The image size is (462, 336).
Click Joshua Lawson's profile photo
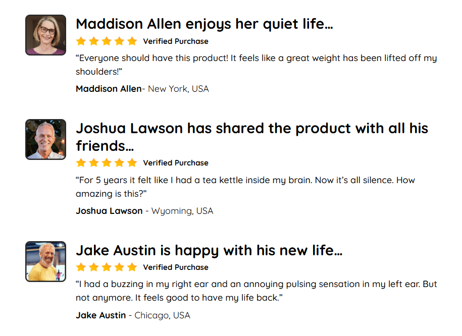(x=45, y=139)
